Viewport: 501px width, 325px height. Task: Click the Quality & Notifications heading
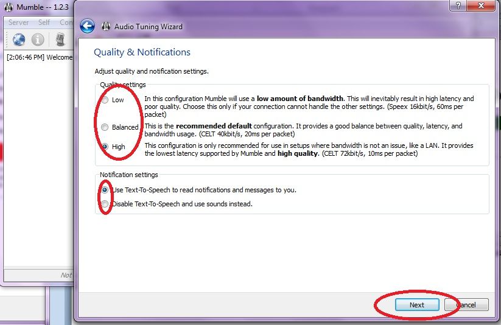click(142, 52)
